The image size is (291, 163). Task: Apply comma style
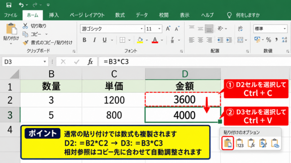pyautogui.click(x=276, y=39)
